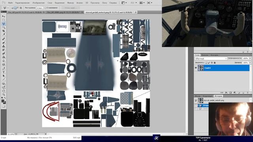Select the Path Selection tool
Screen dimensions: 253x142
4,76
